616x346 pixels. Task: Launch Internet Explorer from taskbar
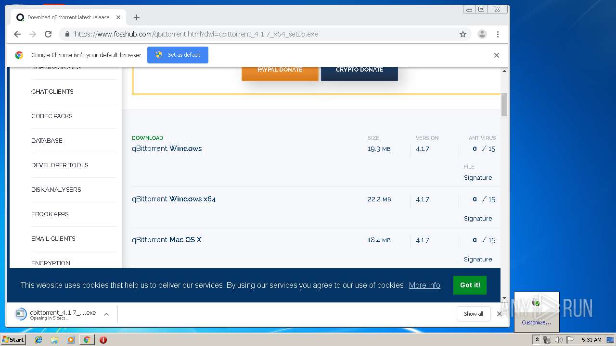(x=38, y=340)
